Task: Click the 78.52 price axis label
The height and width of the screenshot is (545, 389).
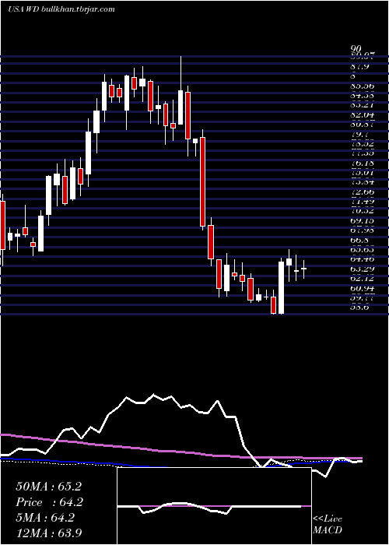Action: pyautogui.click(x=362, y=143)
